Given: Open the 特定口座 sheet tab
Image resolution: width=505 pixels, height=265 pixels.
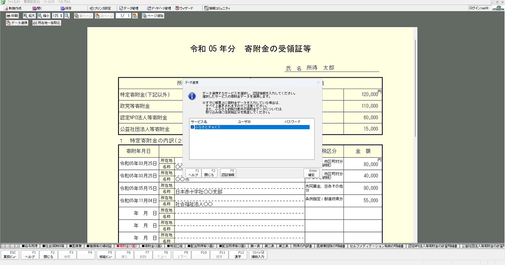Looking at the screenshot, I should [176, 246].
